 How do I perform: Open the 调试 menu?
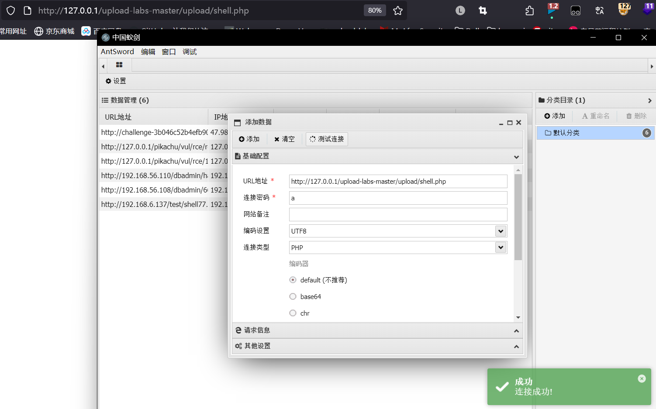coord(190,52)
